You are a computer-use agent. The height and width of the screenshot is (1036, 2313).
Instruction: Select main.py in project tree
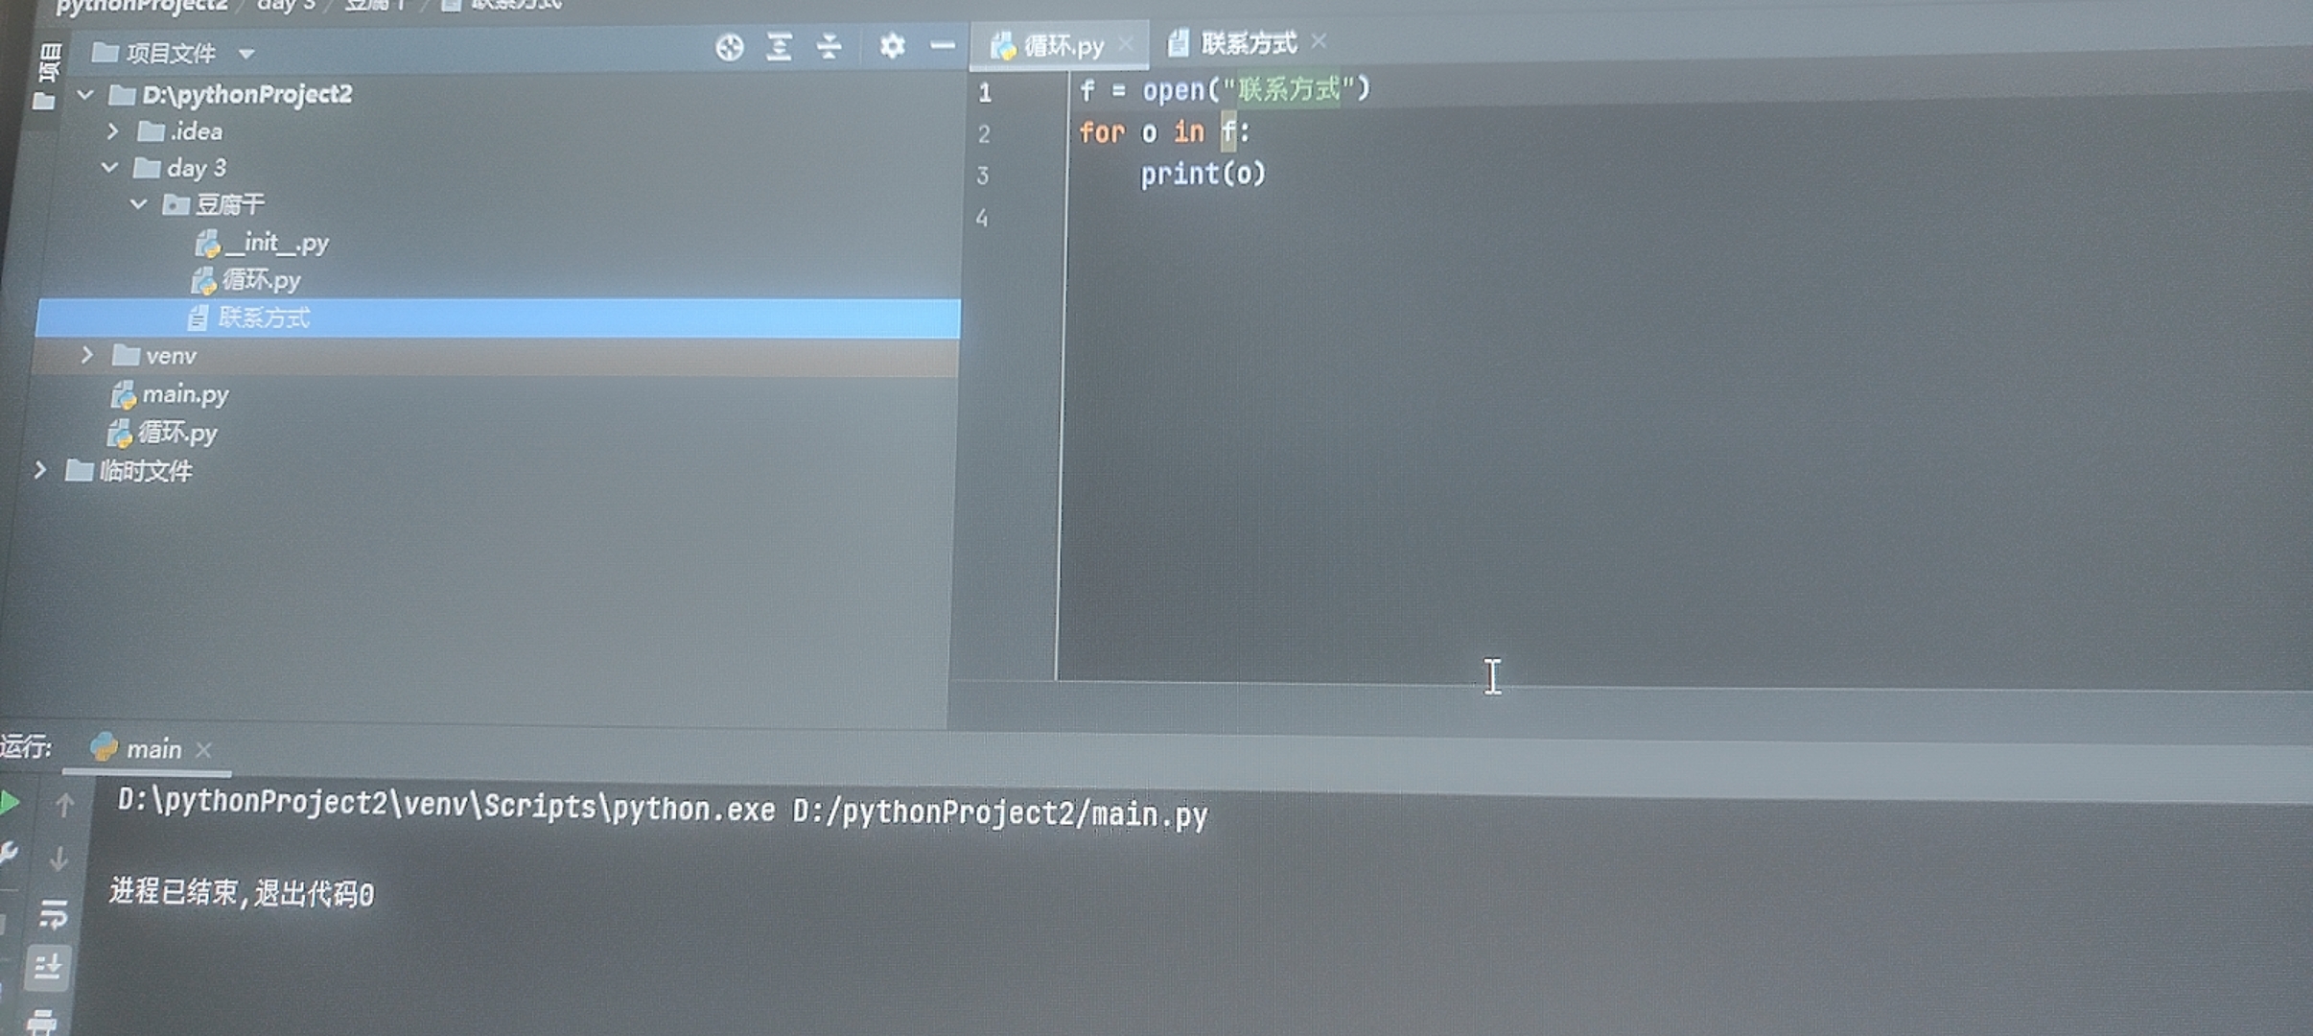pyautogui.click(x=184, y=394)
